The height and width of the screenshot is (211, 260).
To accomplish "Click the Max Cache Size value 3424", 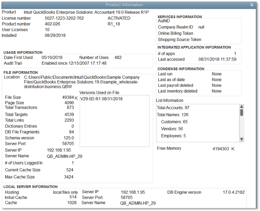I will point(69,177).
